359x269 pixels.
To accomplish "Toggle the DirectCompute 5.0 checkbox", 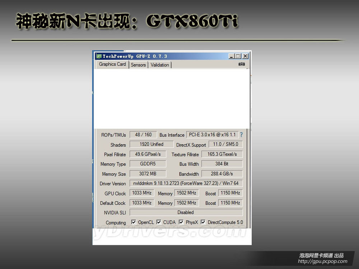I will [203, 222].
